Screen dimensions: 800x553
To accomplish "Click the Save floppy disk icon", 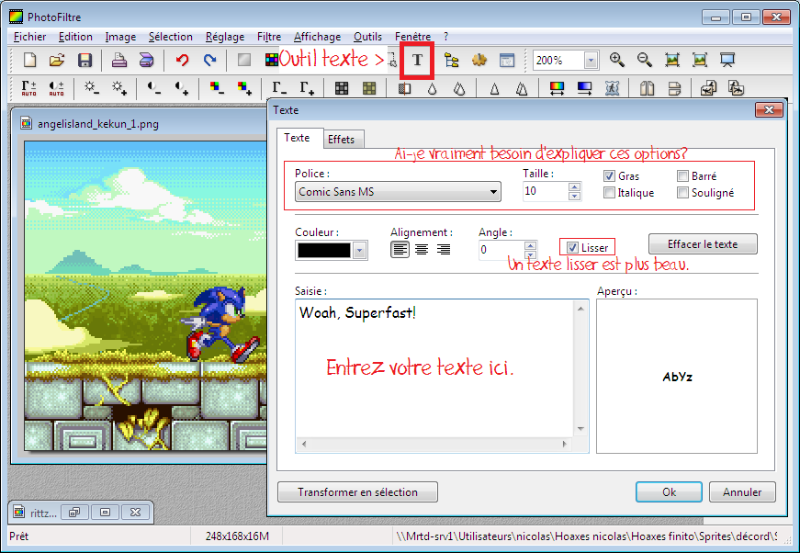I will pyautogui.click(x=85, y=61).
